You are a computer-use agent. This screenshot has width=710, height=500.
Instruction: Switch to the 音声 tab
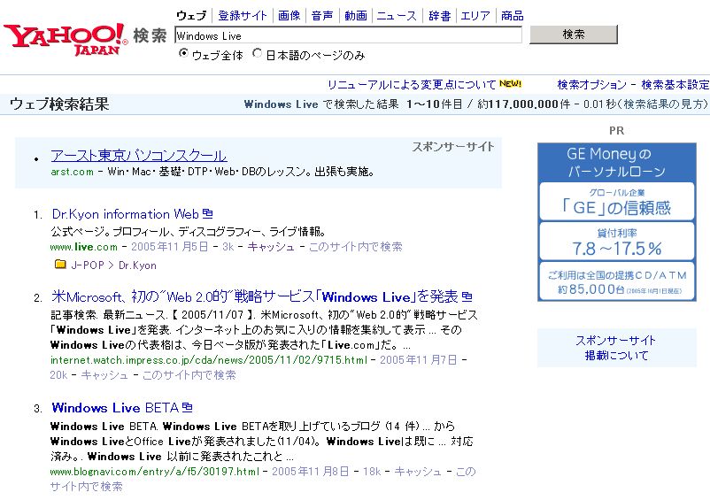point(322,16)
